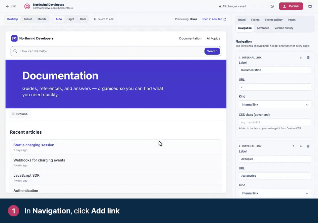Open the Pages tab
This screenshot has height=223, width=318.
point(291,20)
